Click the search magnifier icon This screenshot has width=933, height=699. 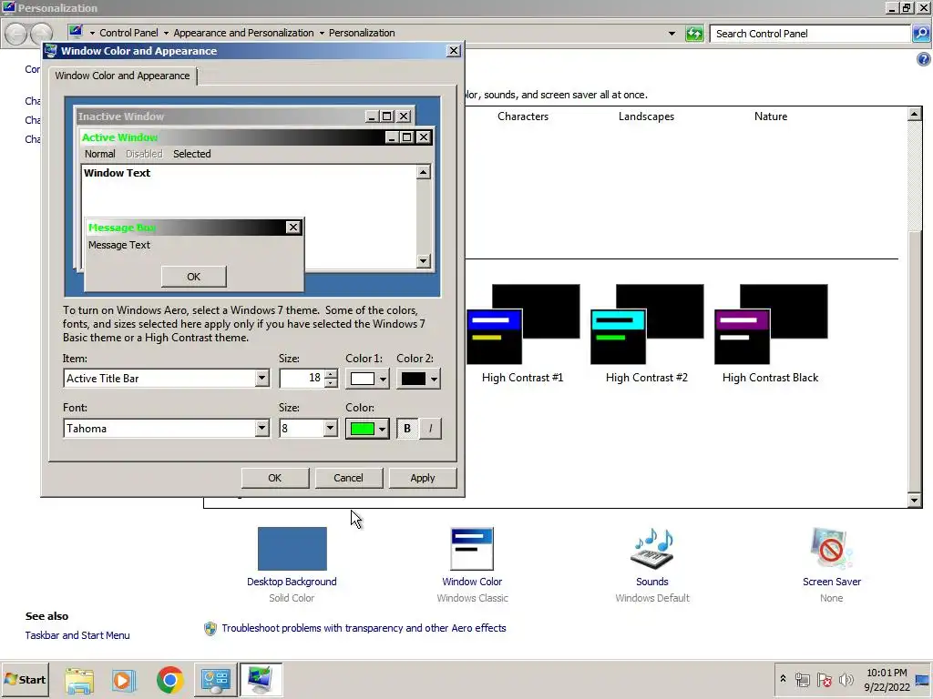pos(920,34)
